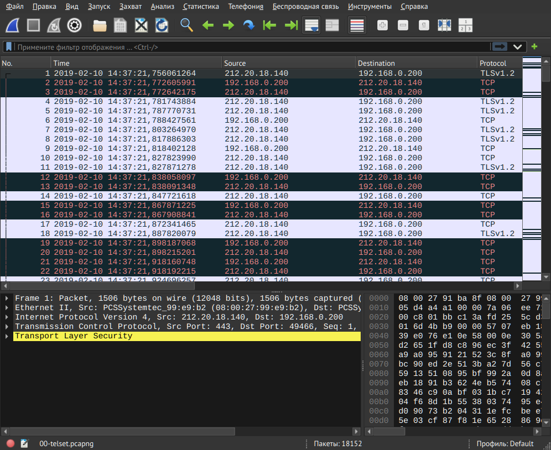Jump to the first packet

269,25
